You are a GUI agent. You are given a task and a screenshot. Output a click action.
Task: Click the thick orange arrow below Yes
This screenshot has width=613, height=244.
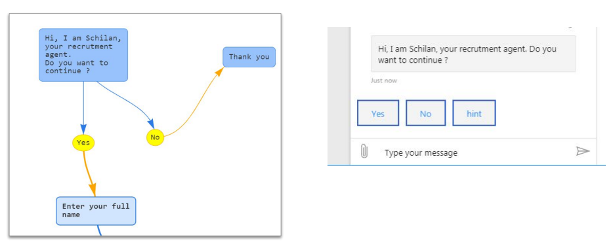coord(89,173)
